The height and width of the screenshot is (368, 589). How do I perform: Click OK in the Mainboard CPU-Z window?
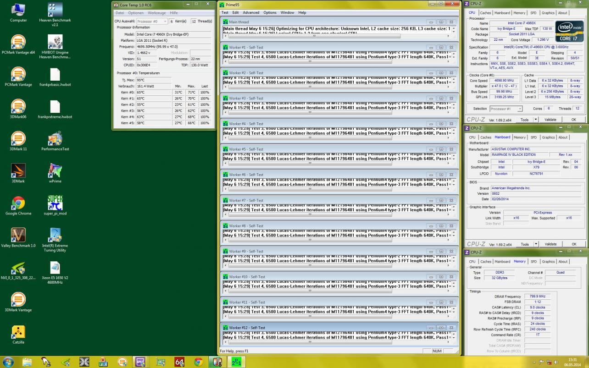pos(574,244)
